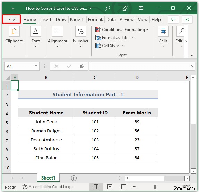Select column D header

tap(137, 78)
